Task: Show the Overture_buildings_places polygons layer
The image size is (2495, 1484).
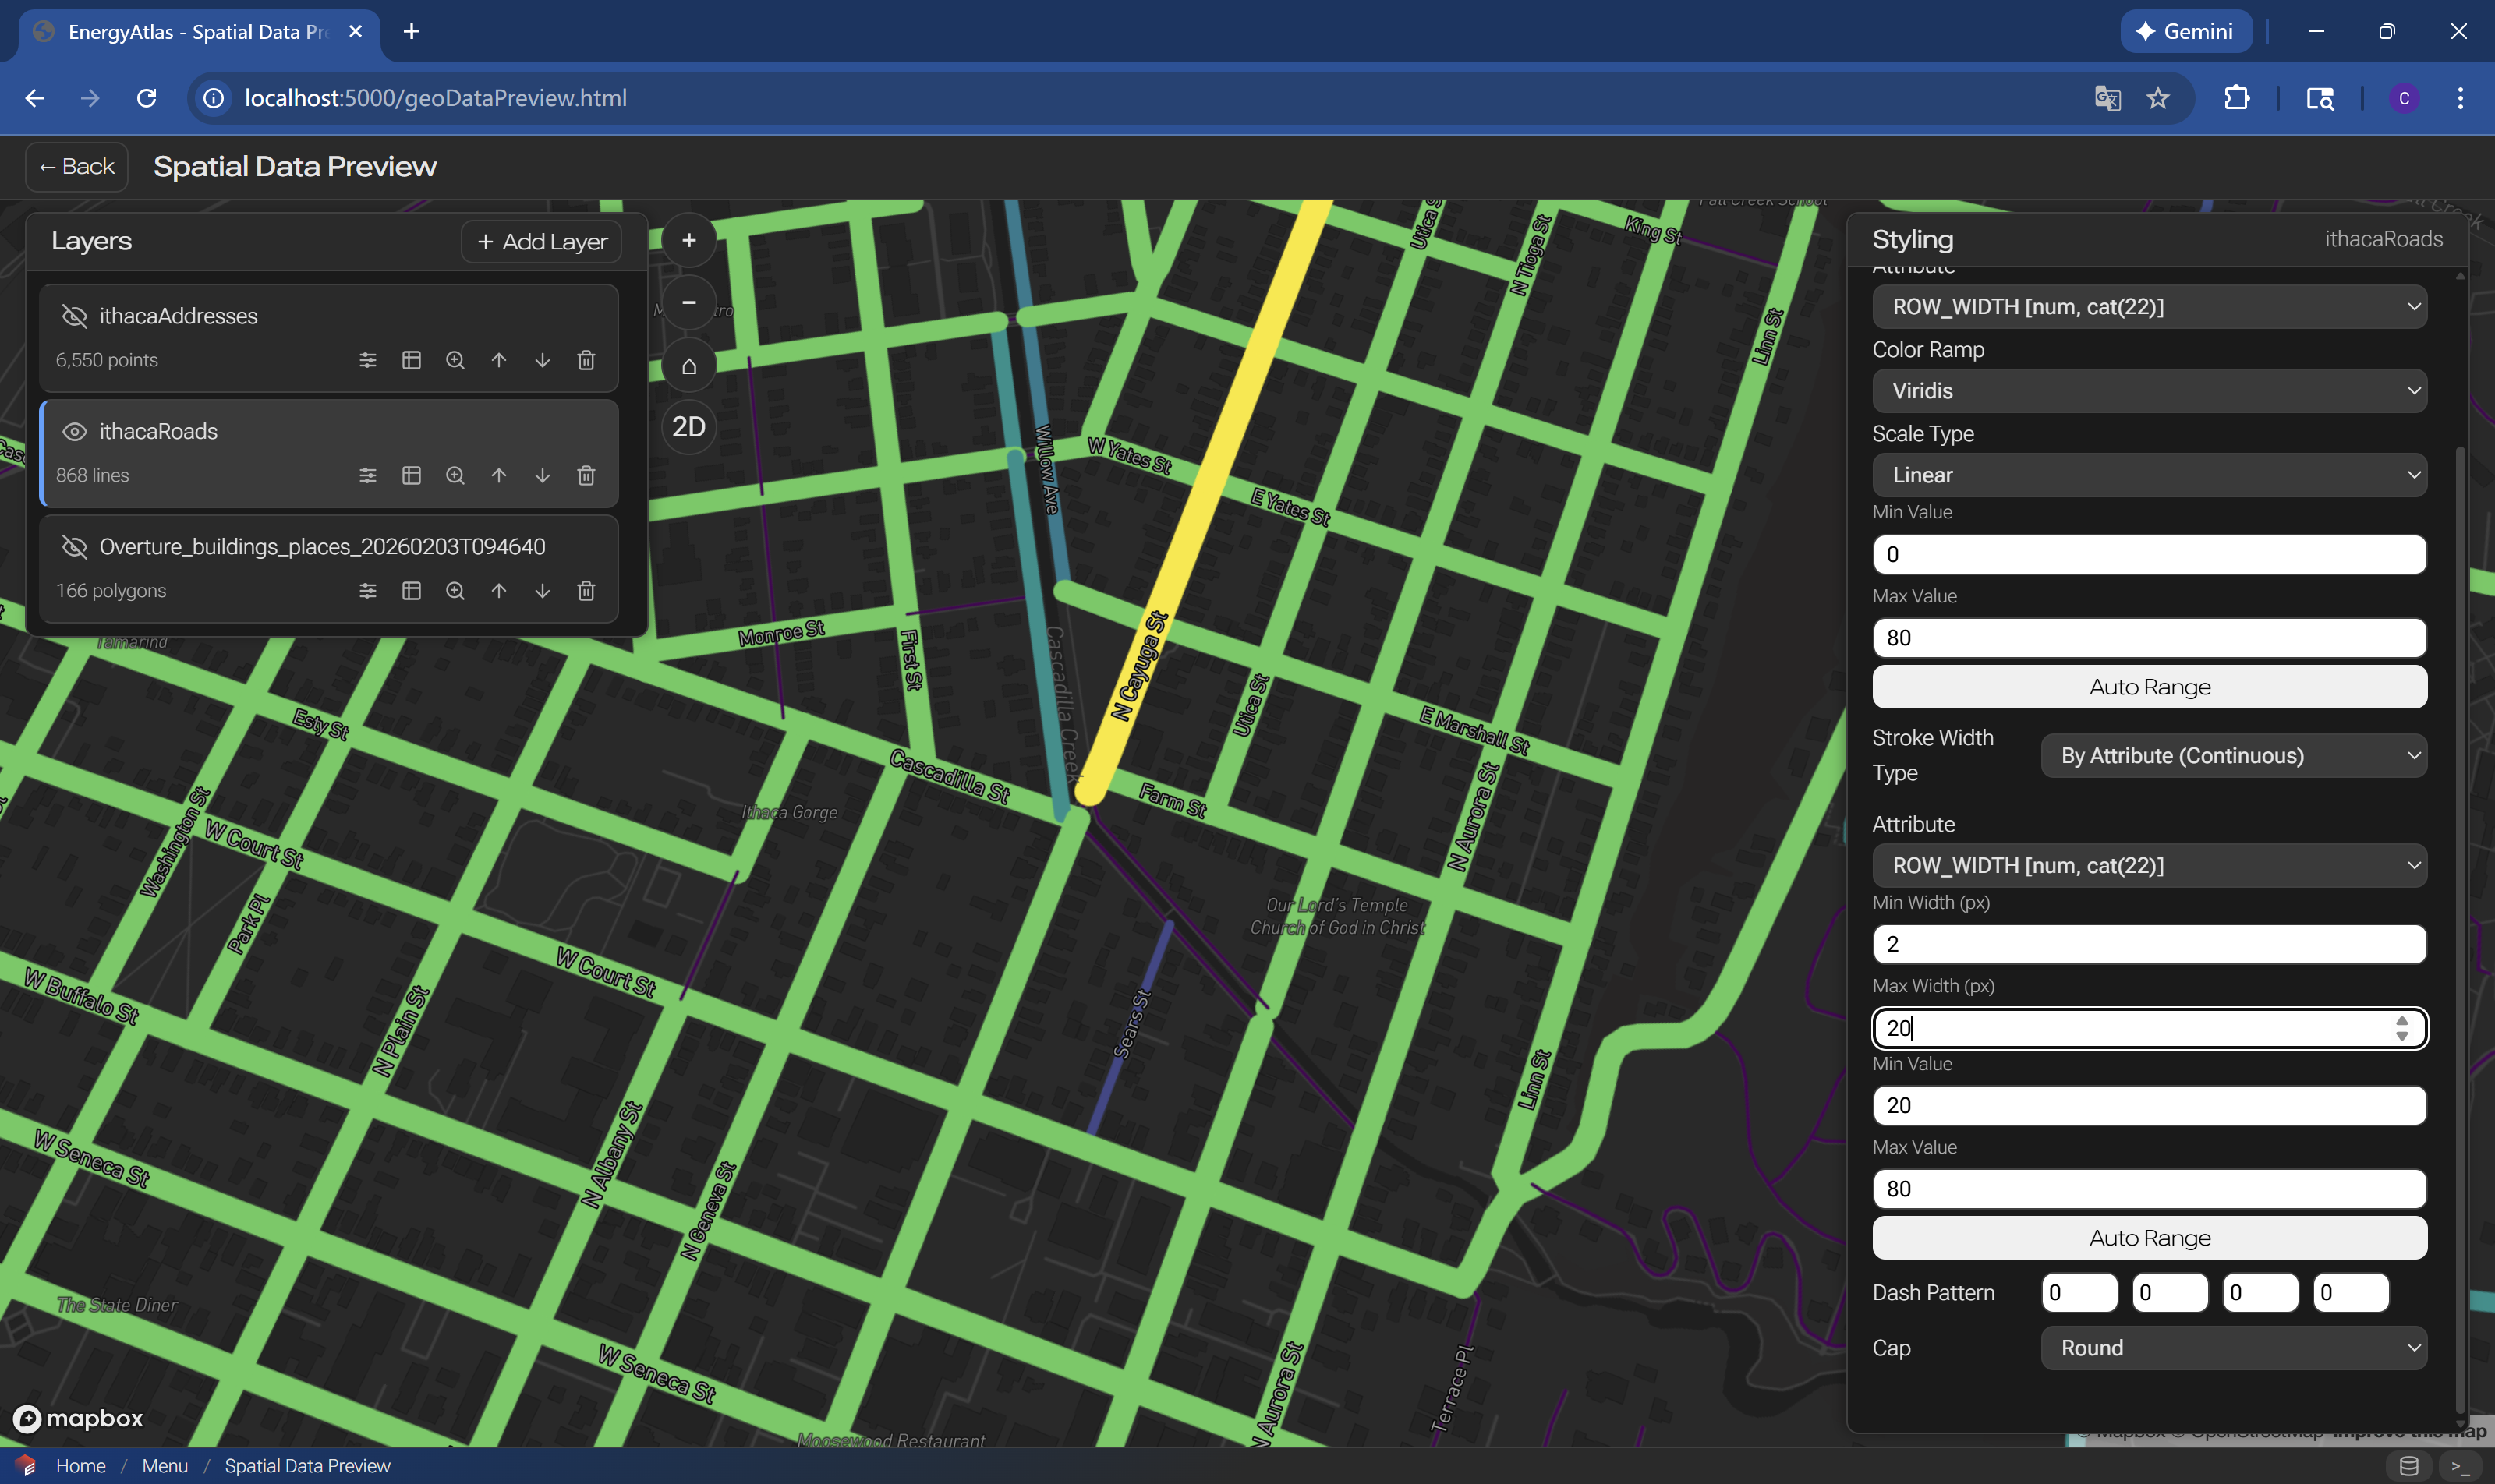Action: coord(74,546)
